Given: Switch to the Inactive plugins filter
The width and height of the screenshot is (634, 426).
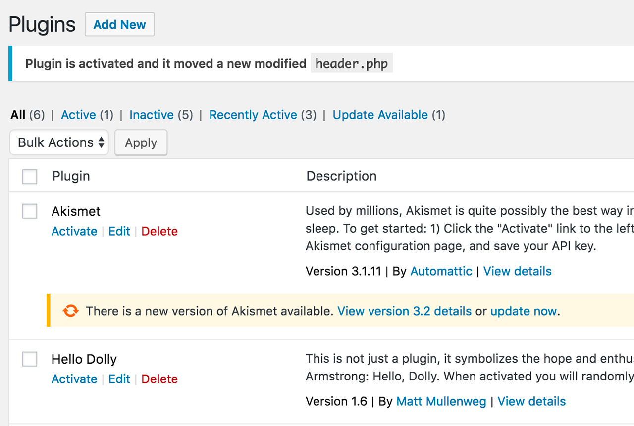Looking at the screenshot, I should [152, 114].
